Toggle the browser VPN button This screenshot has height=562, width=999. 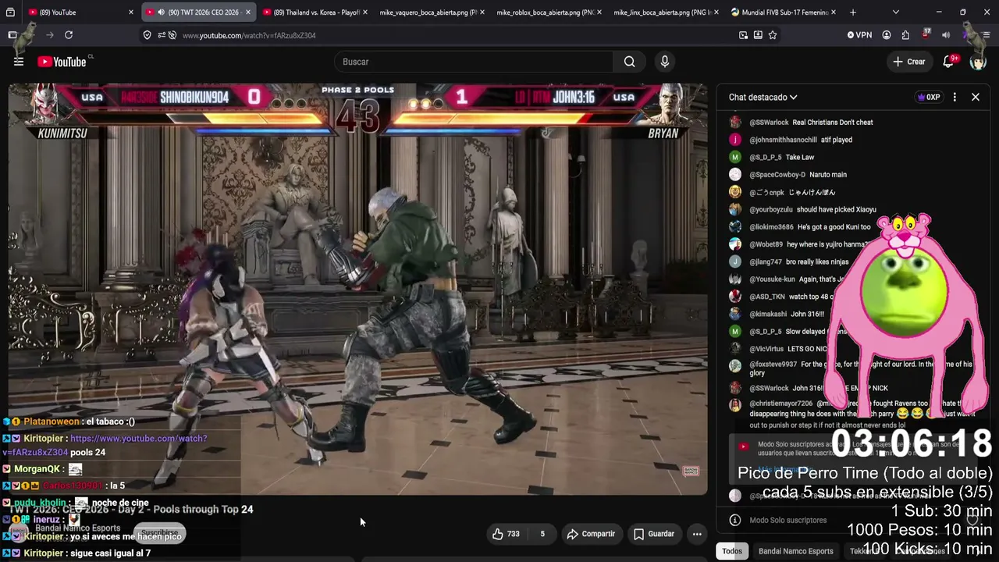click(x=859, y=35)
